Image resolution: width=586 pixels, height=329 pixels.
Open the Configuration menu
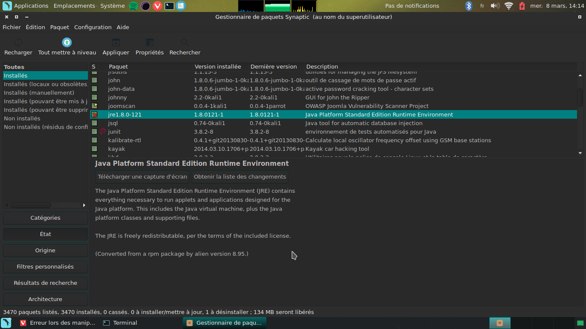pos(93,27)
